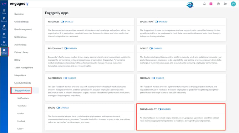Open Activity Logs menu item
The image size is (239, 133).
(20, 45)
